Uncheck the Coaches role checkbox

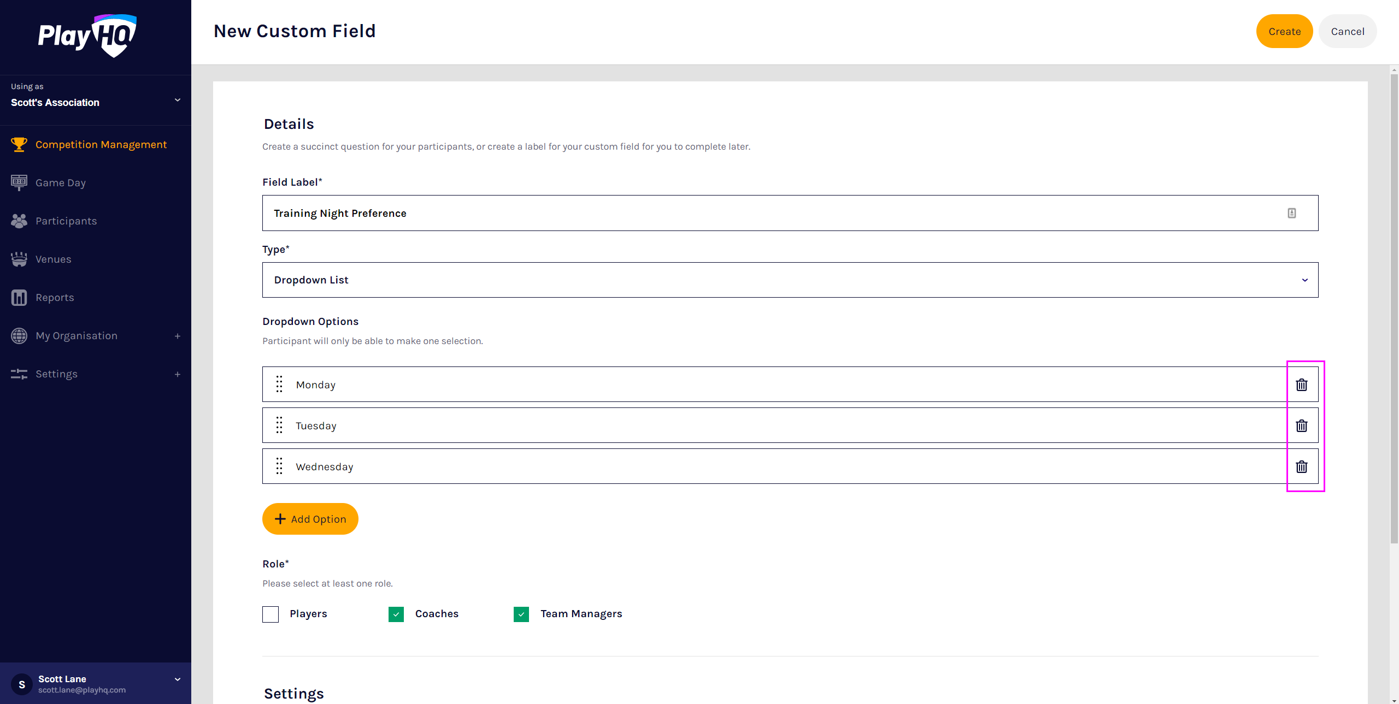[x=396, y=614]
